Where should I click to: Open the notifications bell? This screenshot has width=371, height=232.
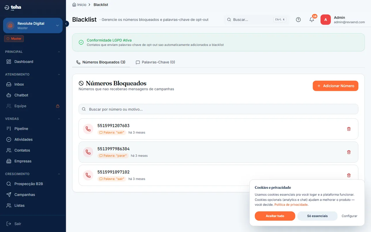point(312,20)
